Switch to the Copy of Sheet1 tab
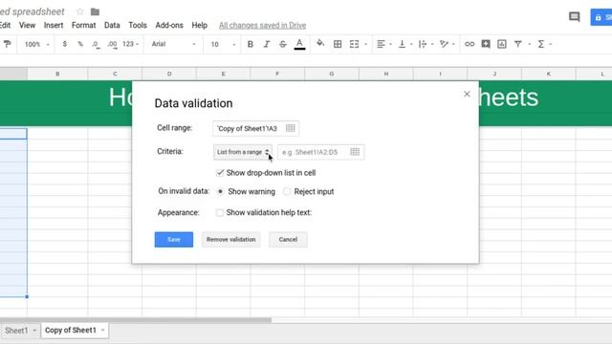This screenshot has height=344, width=612. click(70, 331)
